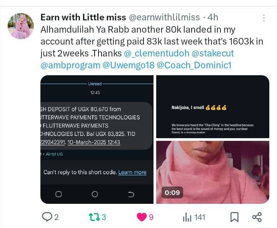
Task: Visit the @ambprogram profile mention
Action: 70,65
